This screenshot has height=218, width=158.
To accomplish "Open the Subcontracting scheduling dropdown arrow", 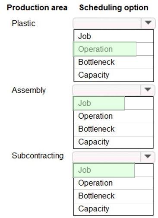I will click(148, 156).
